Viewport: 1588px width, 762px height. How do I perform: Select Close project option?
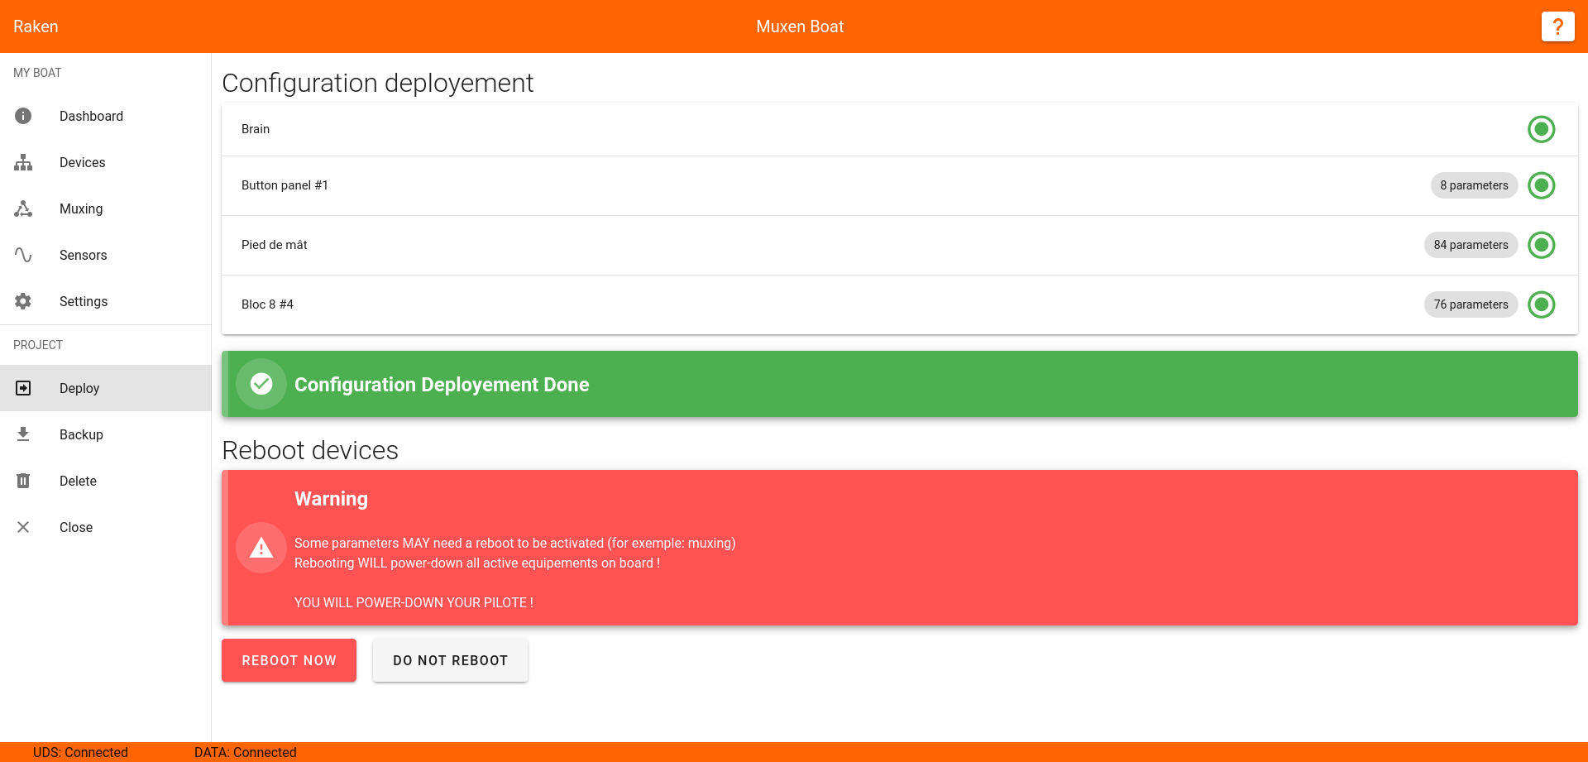point(106,527)
